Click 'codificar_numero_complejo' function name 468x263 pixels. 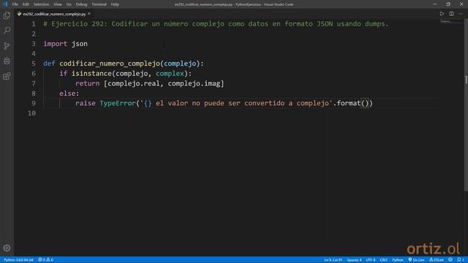coord(110,64)
